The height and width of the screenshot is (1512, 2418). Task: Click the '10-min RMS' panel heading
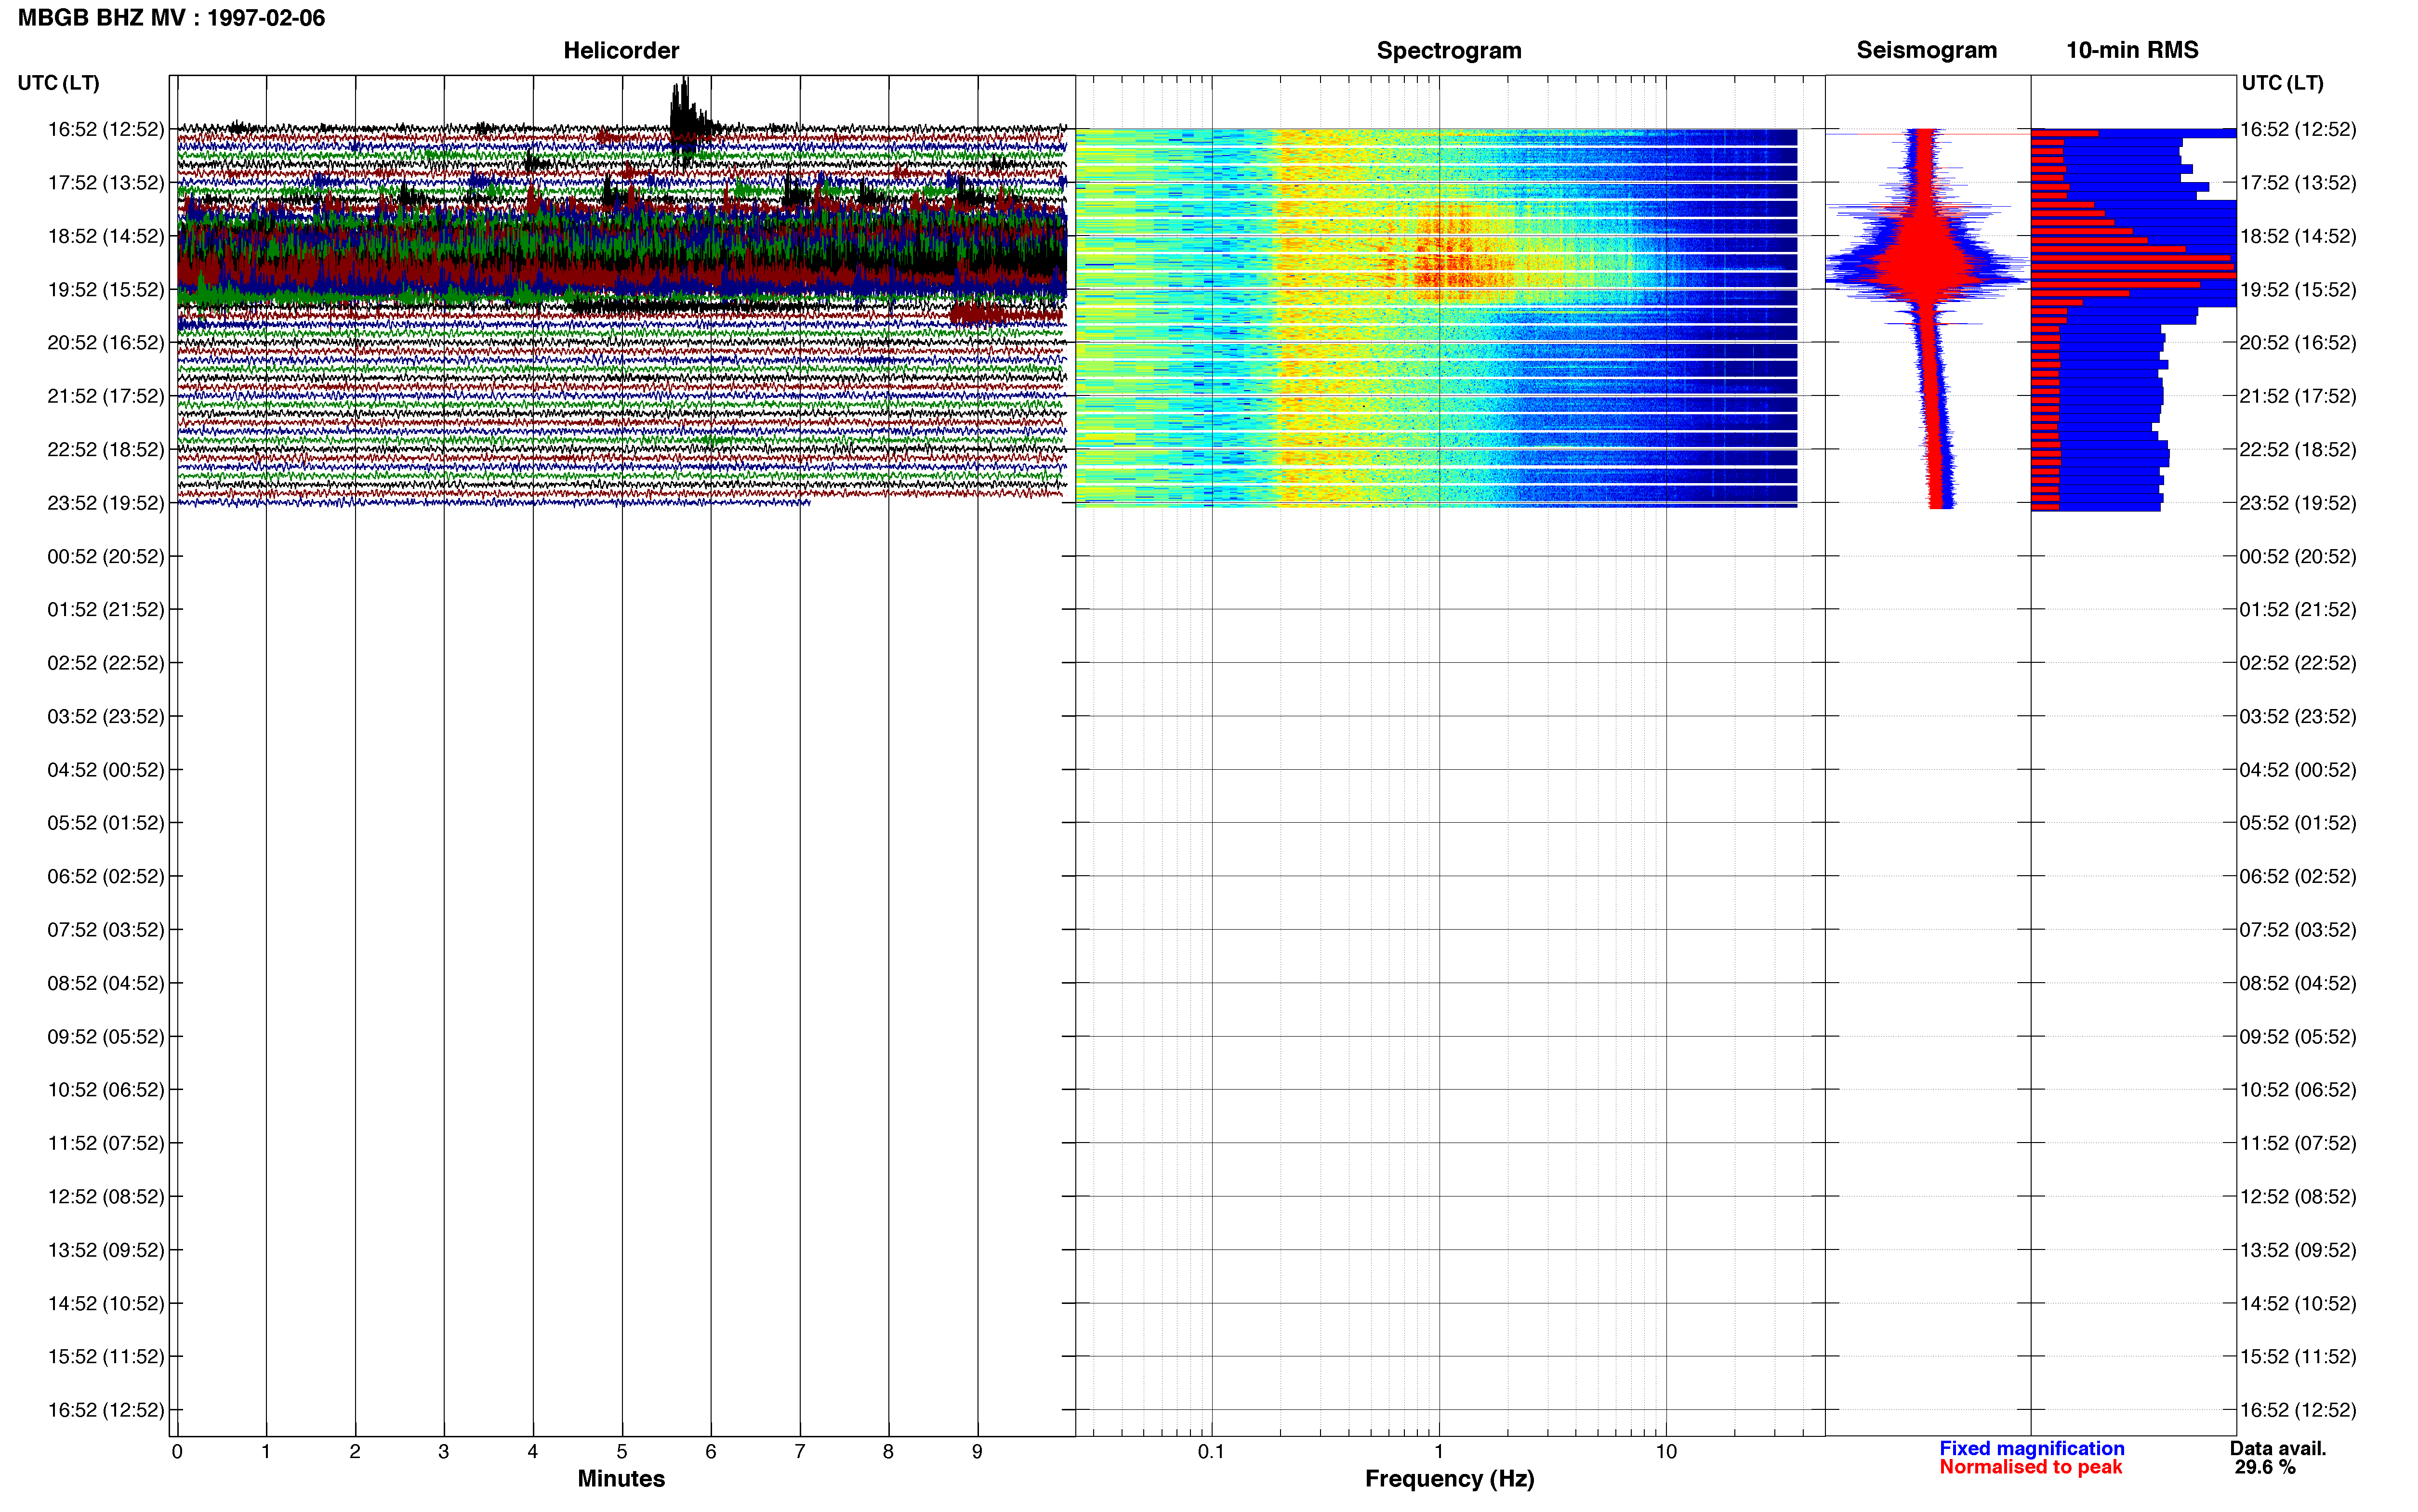pos(2132,50)
